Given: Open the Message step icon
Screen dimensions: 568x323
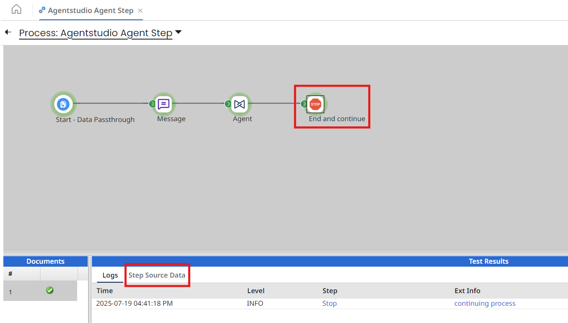Looking at the screenshot, I should click(x=164, y=103).
